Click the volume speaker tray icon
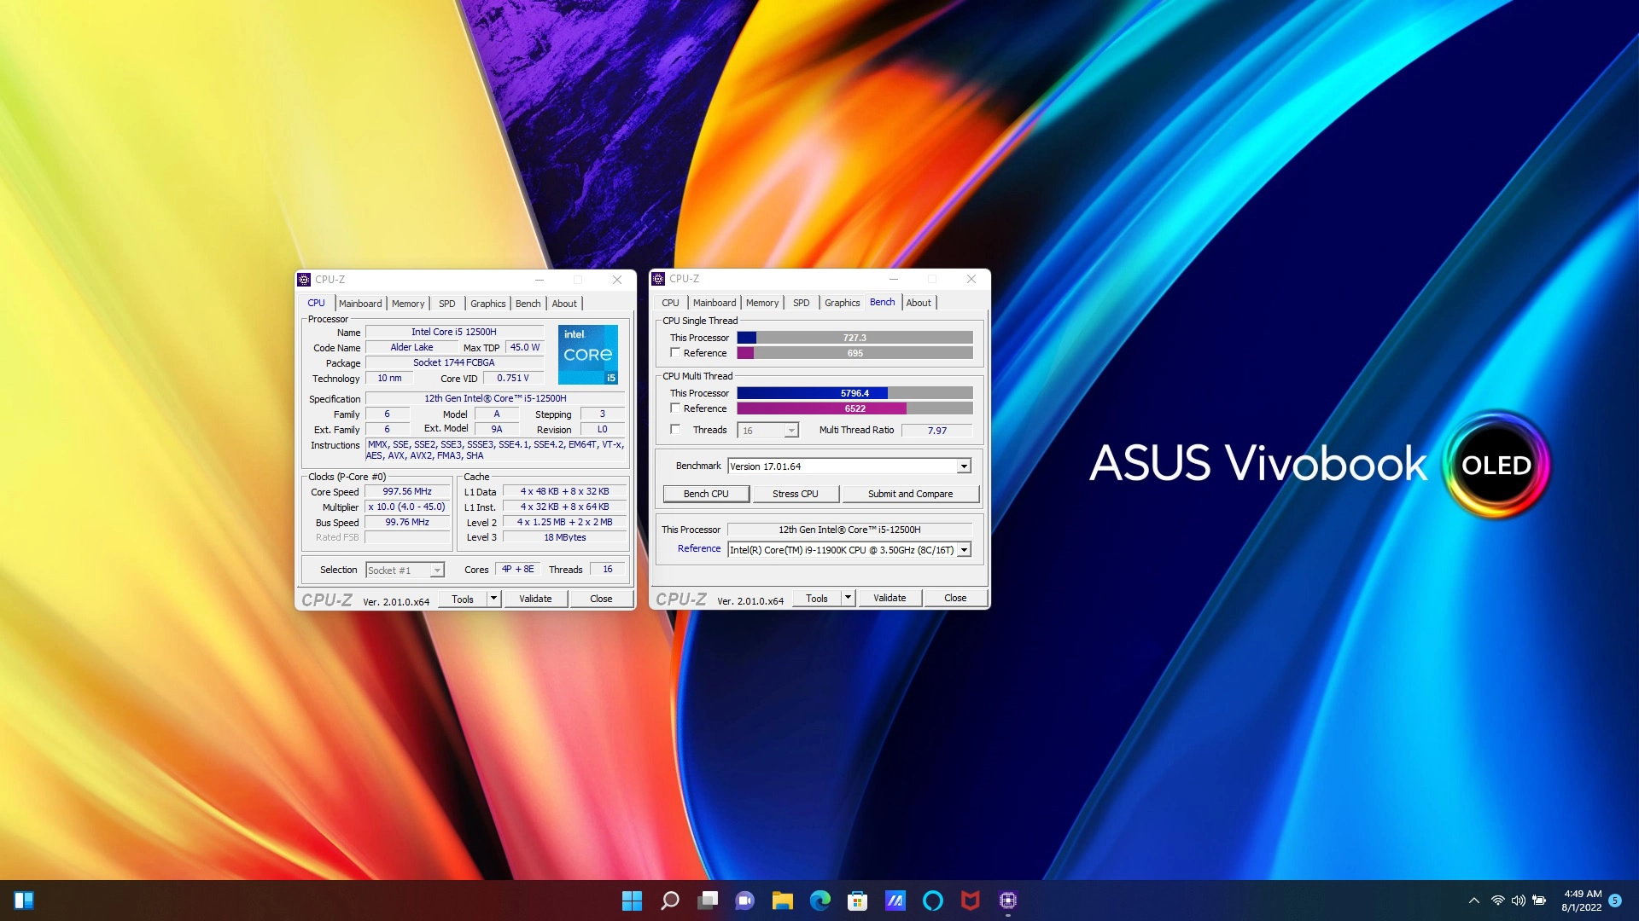Screen dimensions: 1639x921 (1518, 901)
